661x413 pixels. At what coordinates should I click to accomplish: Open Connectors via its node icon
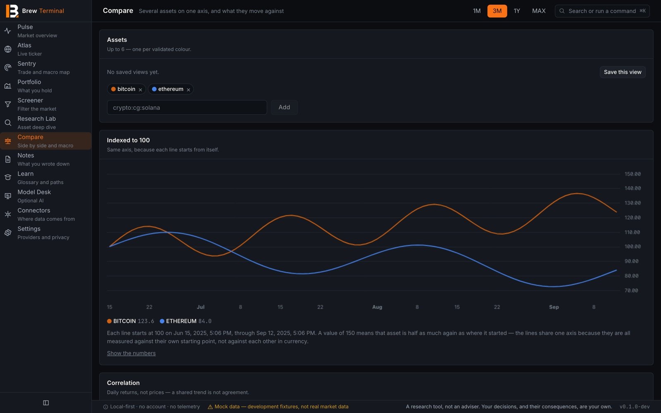(8, 214)
